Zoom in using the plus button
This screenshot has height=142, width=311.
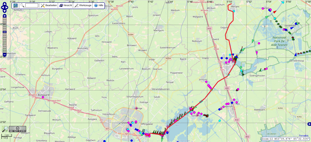4,16
